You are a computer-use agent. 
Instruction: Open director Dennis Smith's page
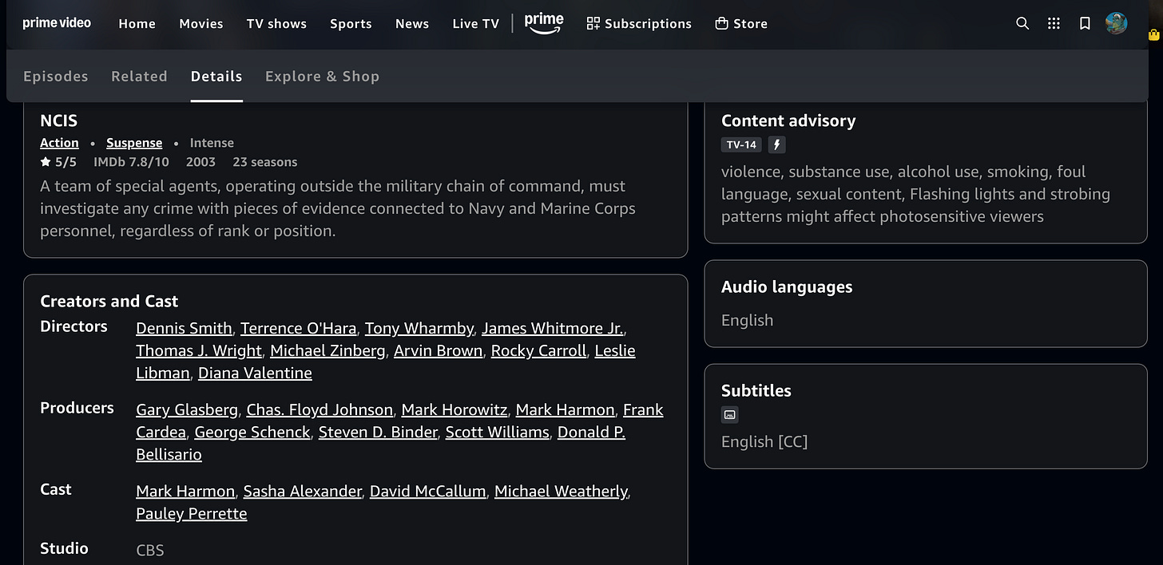pyautogui.click(x=184, y=328)
